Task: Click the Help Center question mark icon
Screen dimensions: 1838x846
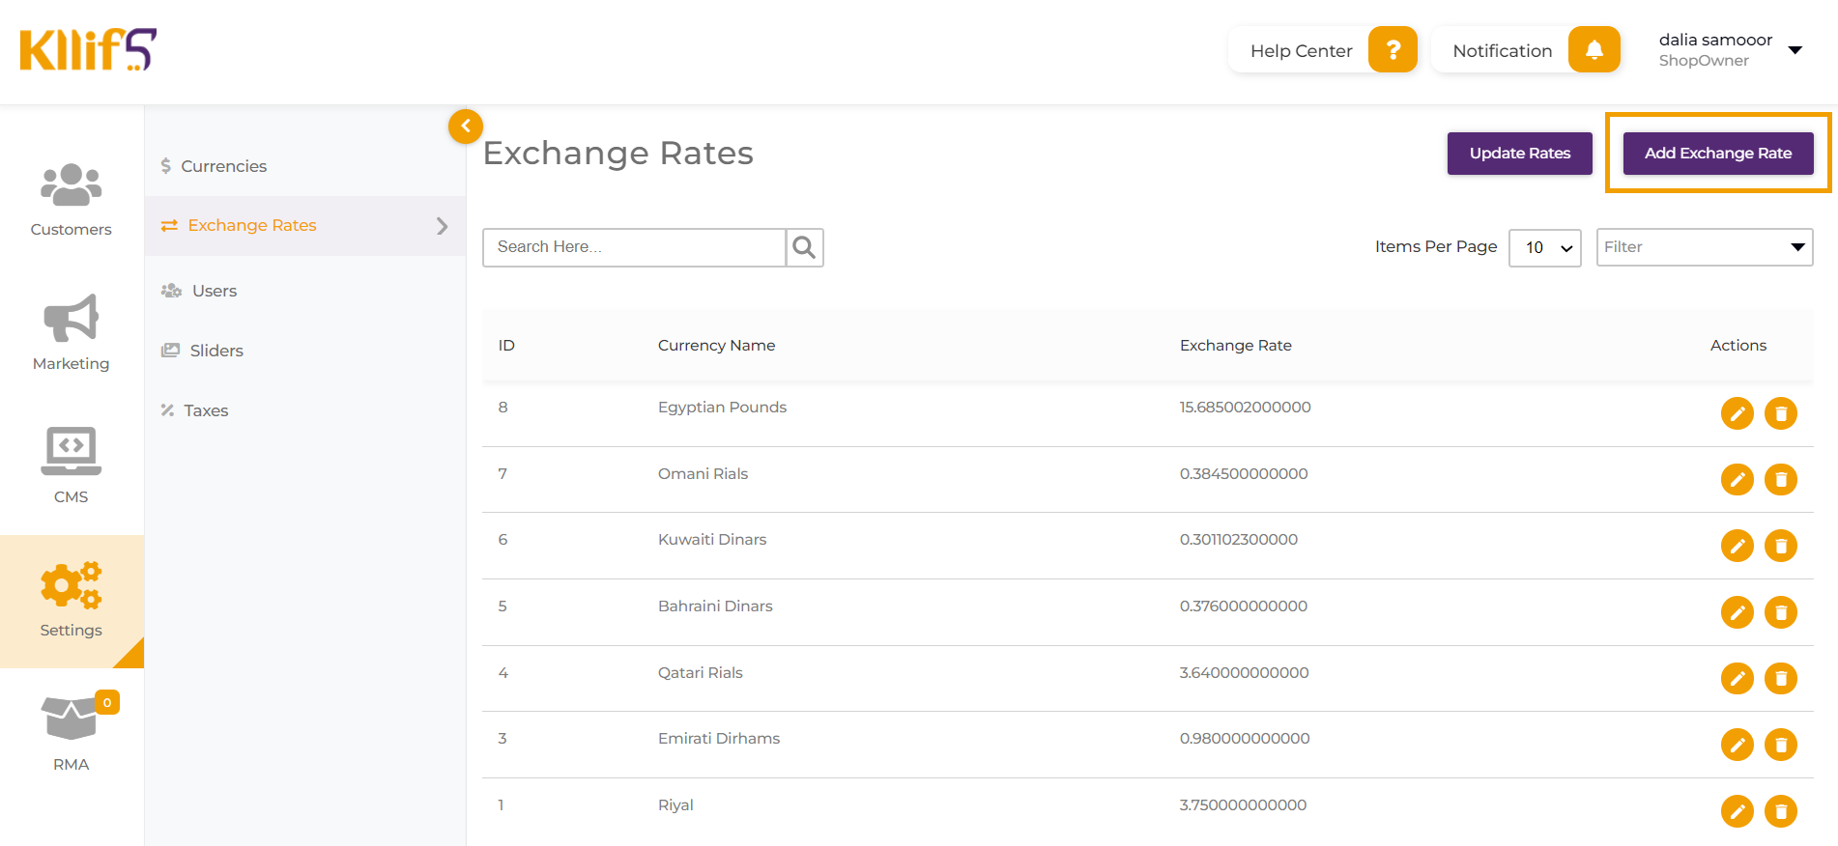Action: coord(1393,50)
